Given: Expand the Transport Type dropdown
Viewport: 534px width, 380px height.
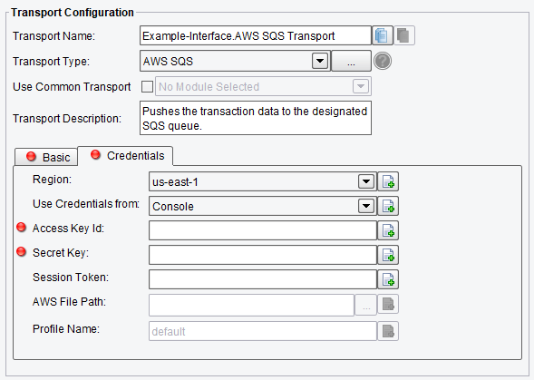Looking at the screenshot, I should (320, 62).
